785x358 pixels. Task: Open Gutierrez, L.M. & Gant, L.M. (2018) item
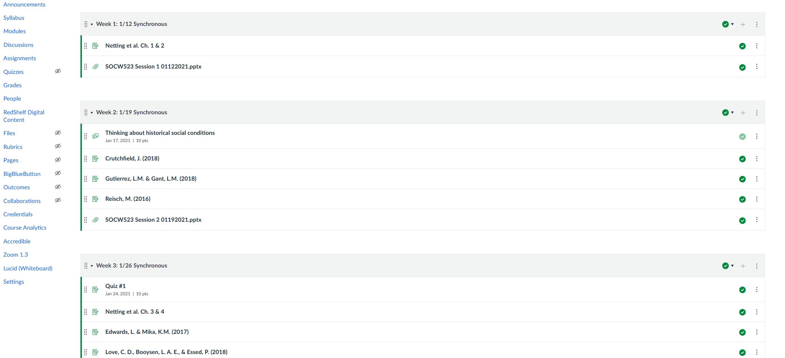(x=150, y=179)
